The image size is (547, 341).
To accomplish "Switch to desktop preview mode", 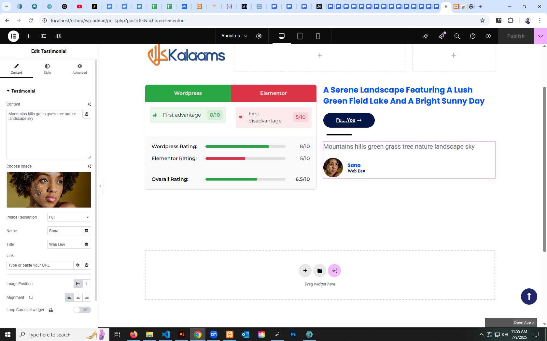I will pos(282,36).
